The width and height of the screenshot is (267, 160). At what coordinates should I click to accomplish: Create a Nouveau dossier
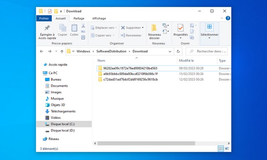pos(154,32)
